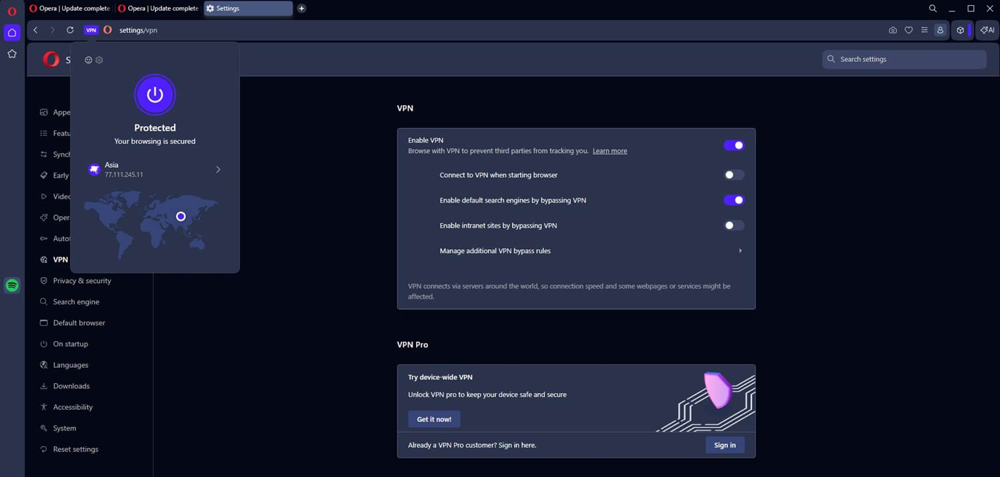Switch to first Opera Update complete tab
This screenshot has width=1000, height=477.
point(69,9)
